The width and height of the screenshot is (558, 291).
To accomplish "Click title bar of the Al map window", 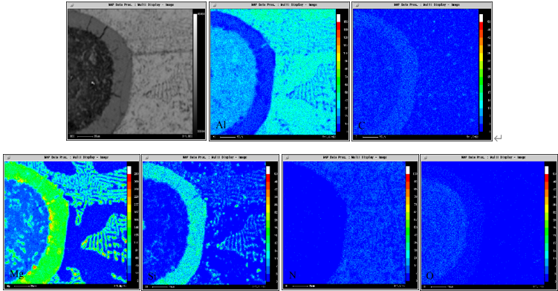I will point(279,5).
